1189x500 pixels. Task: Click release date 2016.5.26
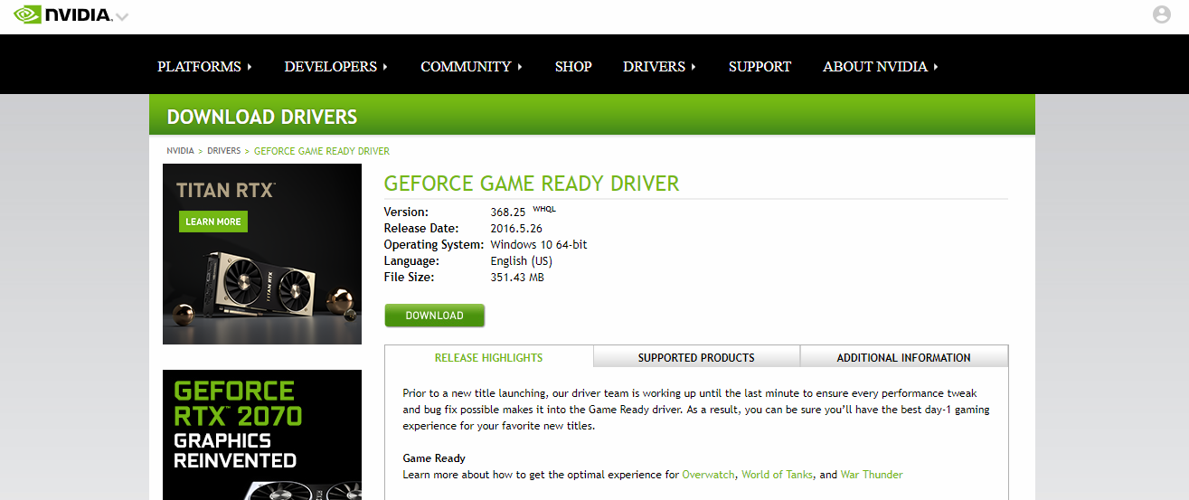tap(516, 229)
